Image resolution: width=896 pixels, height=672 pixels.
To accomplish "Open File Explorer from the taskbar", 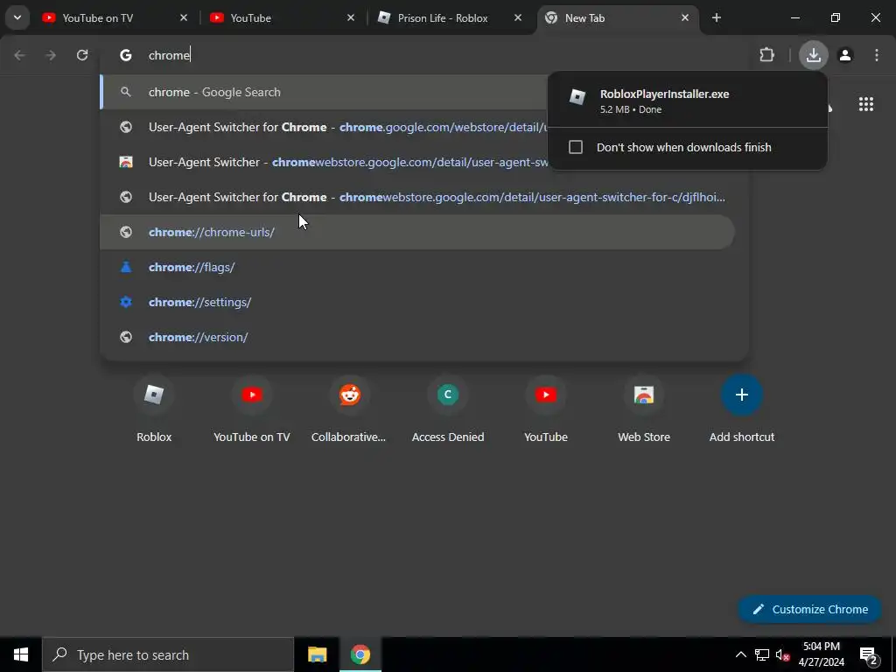I will pyautogui.click(x=317, y=654).
